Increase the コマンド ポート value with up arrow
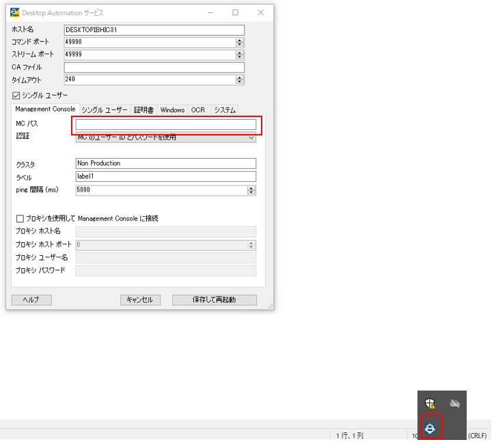 pos(240,40)
